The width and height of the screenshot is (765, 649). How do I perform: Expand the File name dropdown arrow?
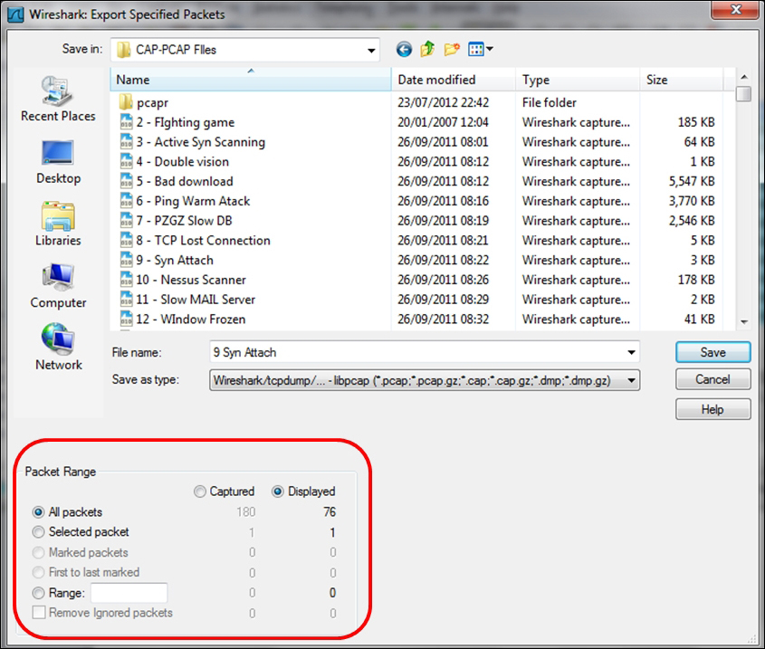[631, 352]
